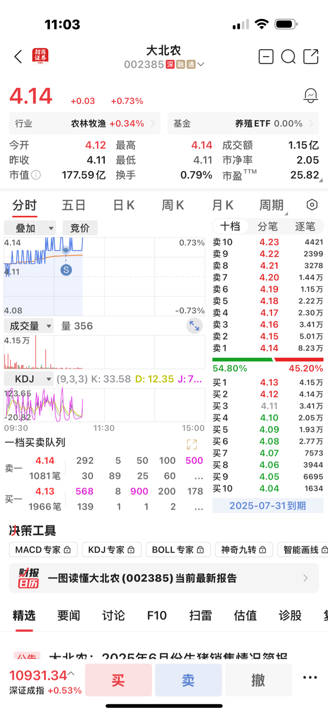Tap 深证成指 10931.34 index ticker
328x714 pixels.
click(x=45, y=681)
